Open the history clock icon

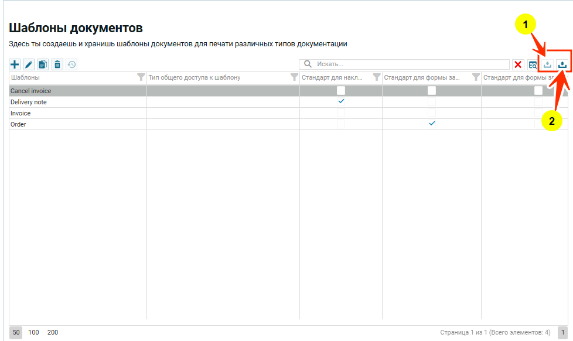(x=71, y=64)
